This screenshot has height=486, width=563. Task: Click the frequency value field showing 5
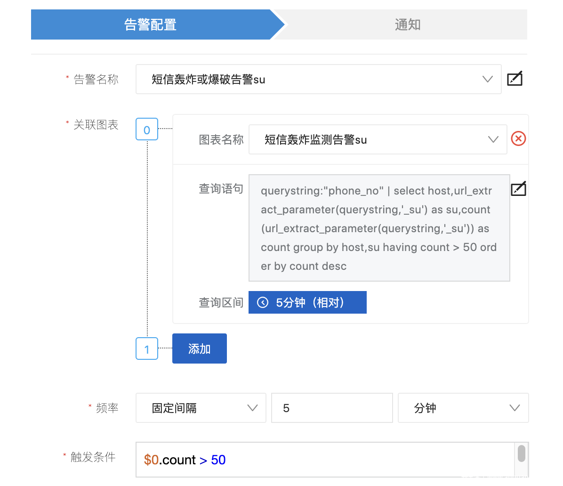(332, 408)
